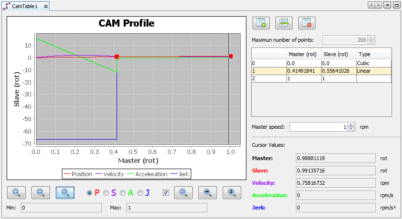Click the Master (rot) axis label under the chart

(x=138, y=161)
